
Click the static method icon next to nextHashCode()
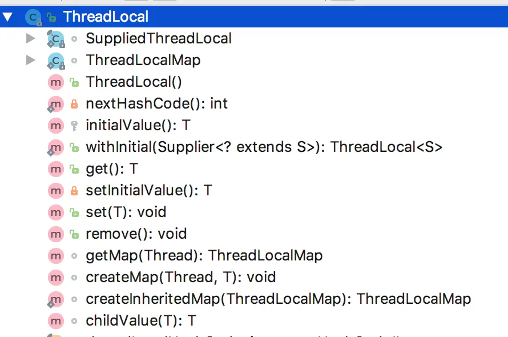pyautogui.click(x=55, y=103)
